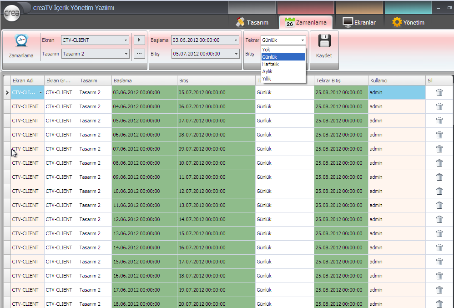
Task: Click the Kaydet floppy disk icon
Action: click(324, 41)
